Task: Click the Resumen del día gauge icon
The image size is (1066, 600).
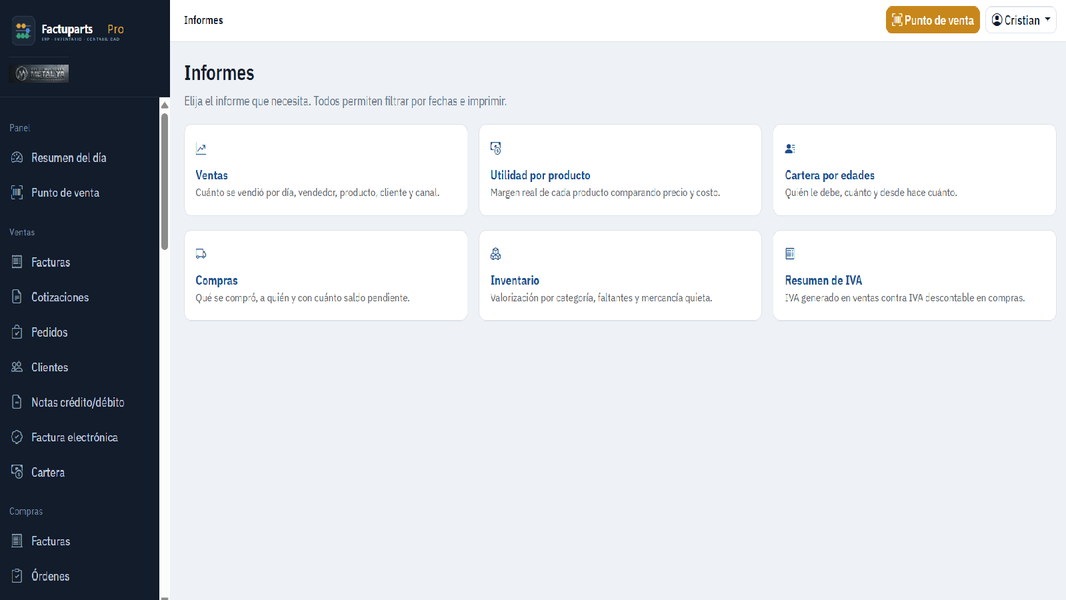Action: click(x=17, y=157)
